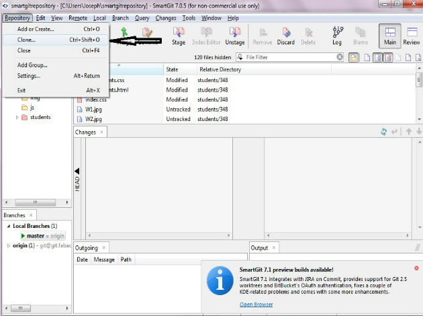423x316 pixels.
Task: Click the left arrow of the Branches panel scrollbar
Action: (x=7, y=308)
